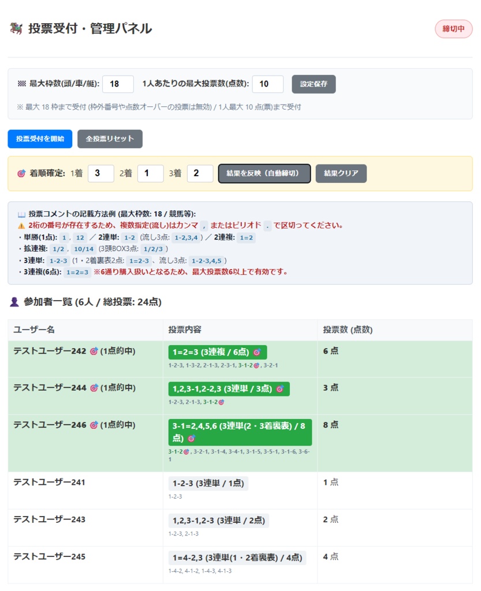481x591 pixels.
Task: Click the テストユーザー243 name
Action: (x=50, y=519)
